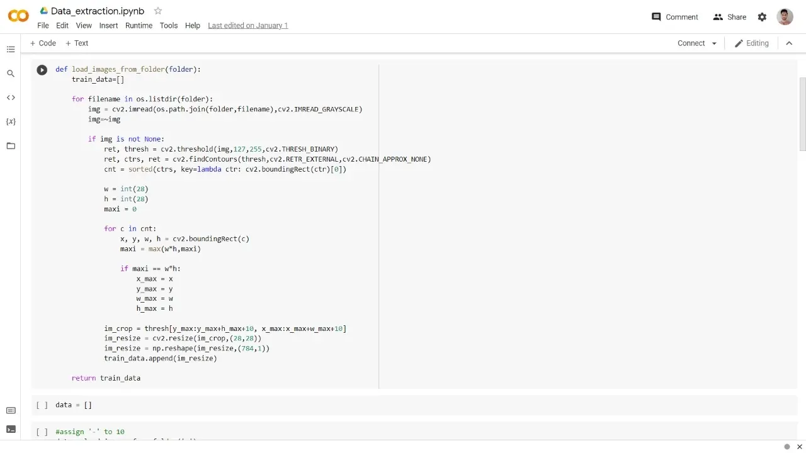Open the variables inspector icon
Screen dimensions: 806x453
(11, 121)
